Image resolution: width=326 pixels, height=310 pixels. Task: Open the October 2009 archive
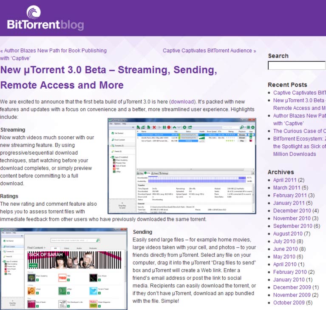point(289,303)
